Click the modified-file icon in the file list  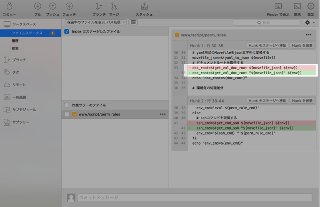[x=74, y=115]
